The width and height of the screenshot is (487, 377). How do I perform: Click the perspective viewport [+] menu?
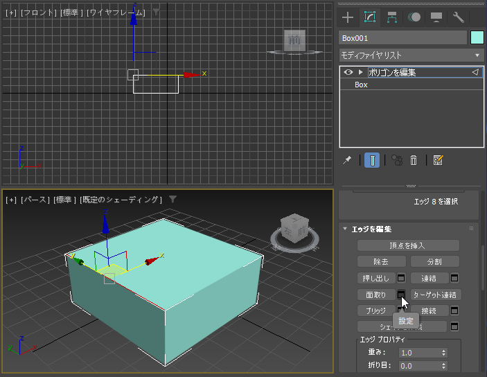(11, 200)
